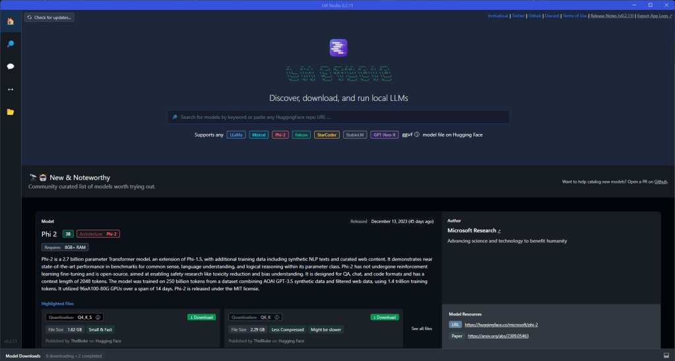Open Release Notes link in header
The width and height of the screenshot is (675, 361).
(611, 15)
